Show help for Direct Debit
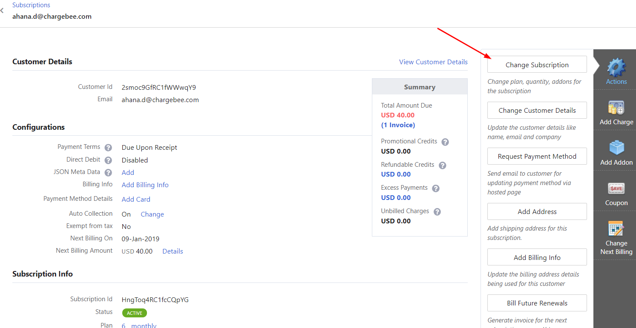Image resolution: width=636 pixels, height=328 pixels. point(108,160)
